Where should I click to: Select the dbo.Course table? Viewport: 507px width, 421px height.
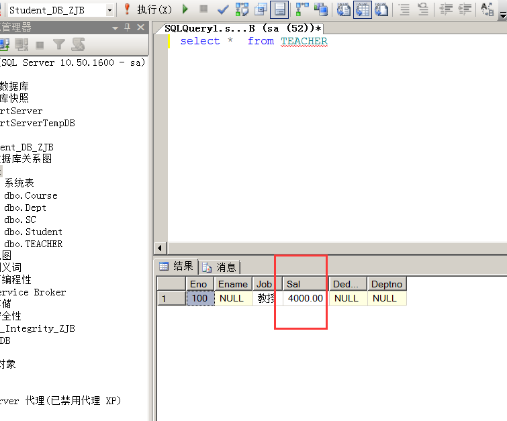point(31,195)
